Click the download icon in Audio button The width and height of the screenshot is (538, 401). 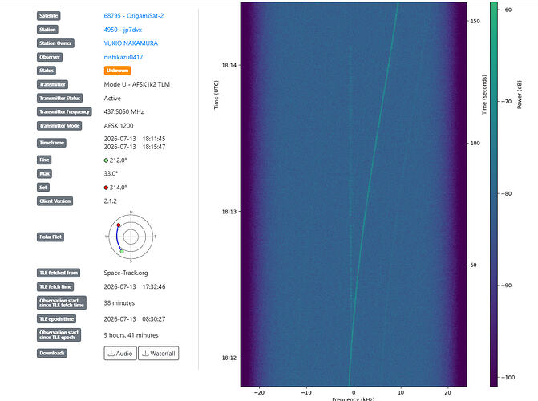click(x=111, y=353)
